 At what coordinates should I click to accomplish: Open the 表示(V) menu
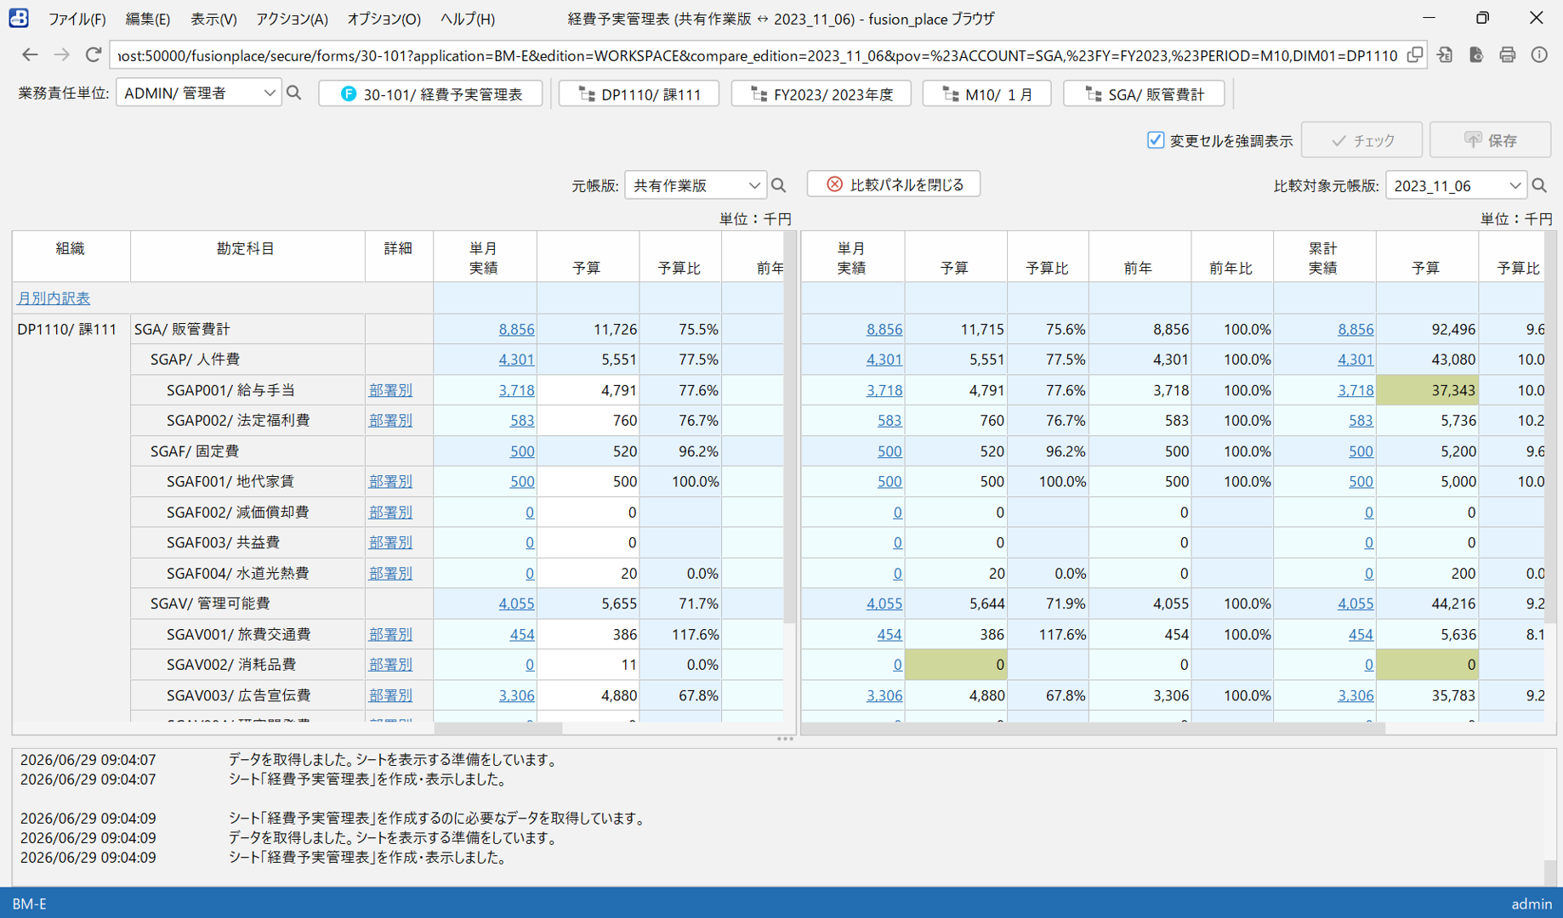pos(213,19)
